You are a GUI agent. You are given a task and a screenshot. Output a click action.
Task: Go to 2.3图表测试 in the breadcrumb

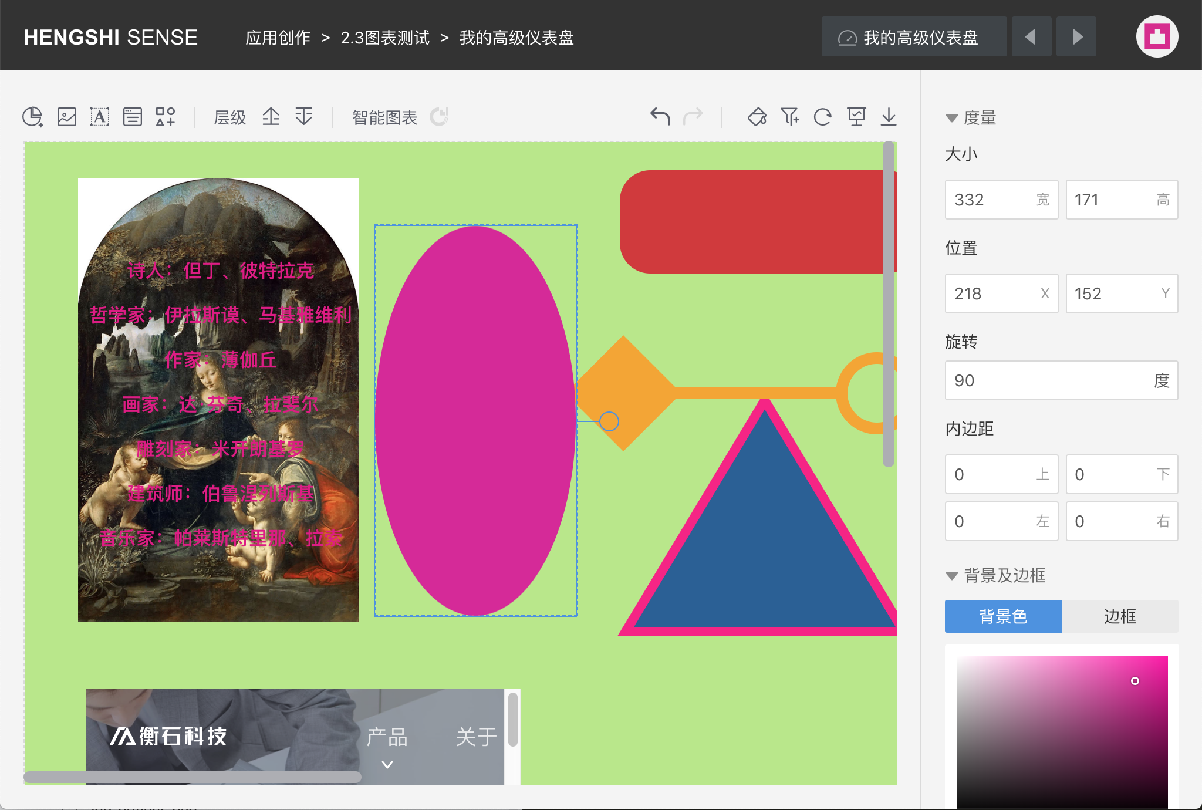pos(385,38)
